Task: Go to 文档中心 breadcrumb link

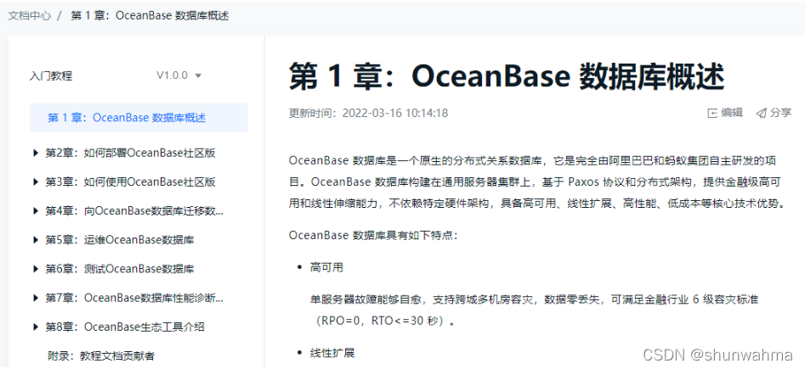Action: pos(29,15)
